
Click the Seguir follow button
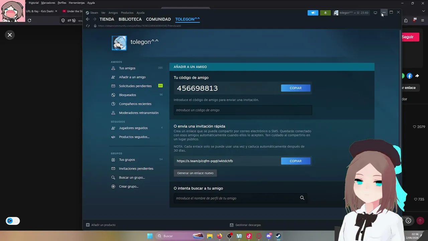[x=410, y=37]
